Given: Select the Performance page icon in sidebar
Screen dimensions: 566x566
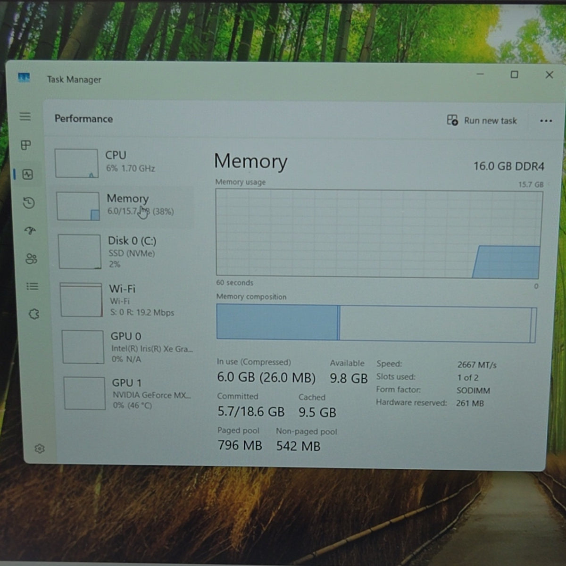Looking at the screenshot, I should (28, 175).
